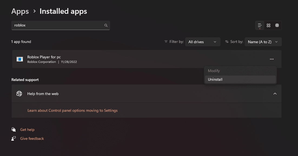This screenshot has height=156, width=298.
Task: Select Modify from the context menu
Action: (x=240, y=71)
